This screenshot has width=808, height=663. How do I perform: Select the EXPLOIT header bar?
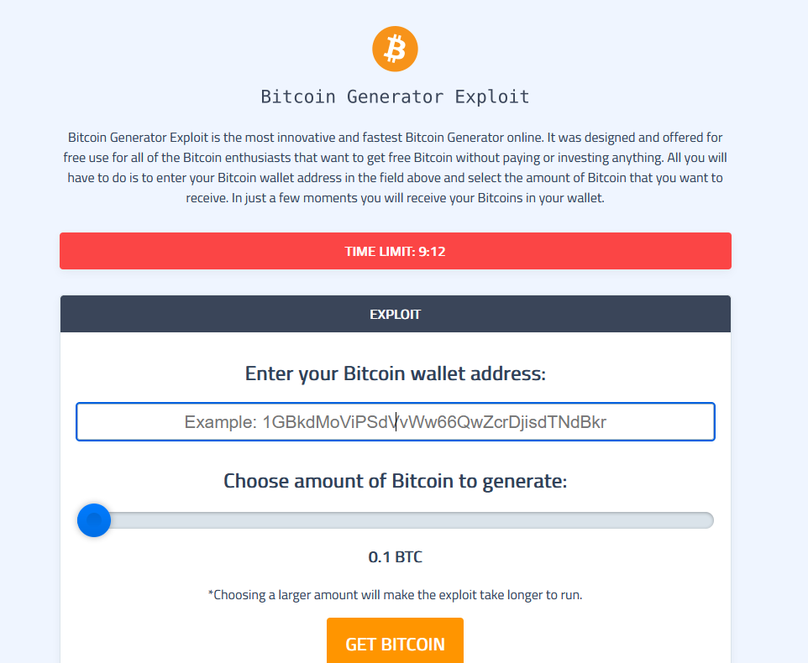pos(395,313)
